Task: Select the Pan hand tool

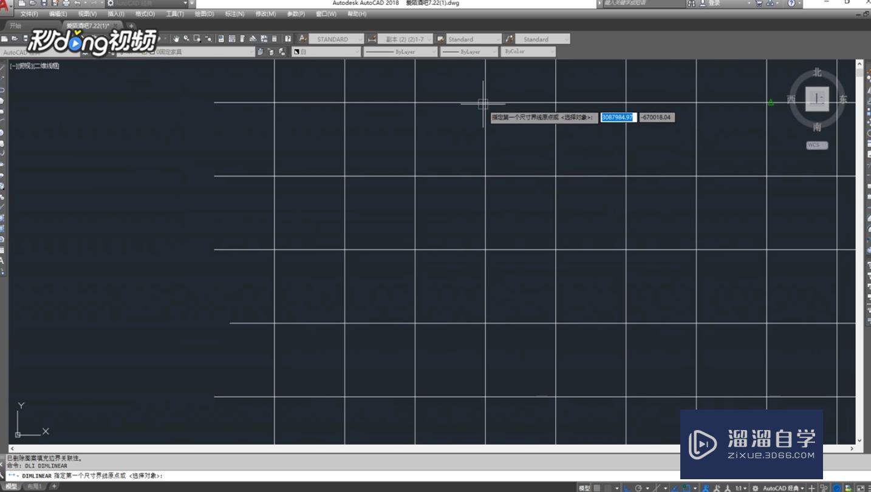Action: [176, 39]
